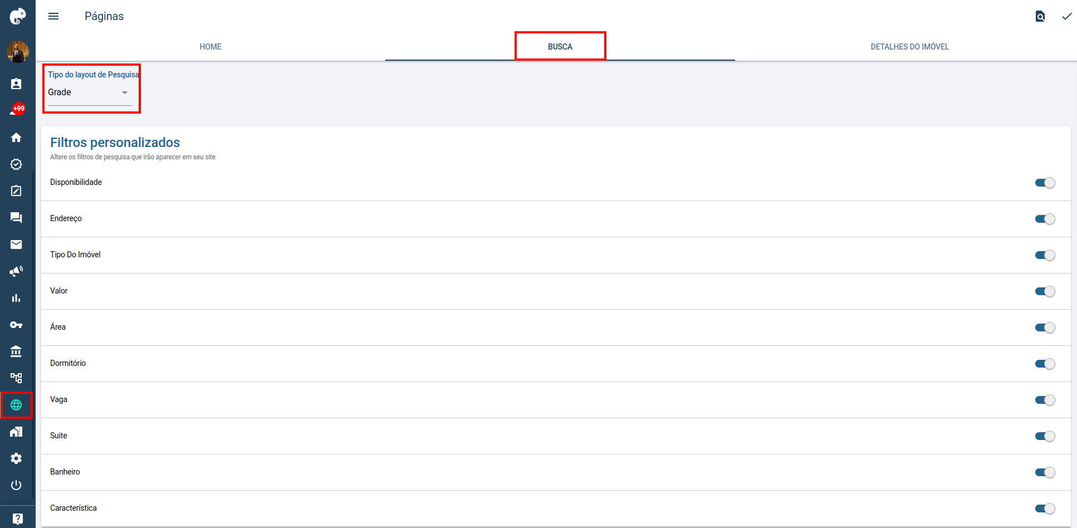Toggle the Dormitório filter switch

point(1045,364)
